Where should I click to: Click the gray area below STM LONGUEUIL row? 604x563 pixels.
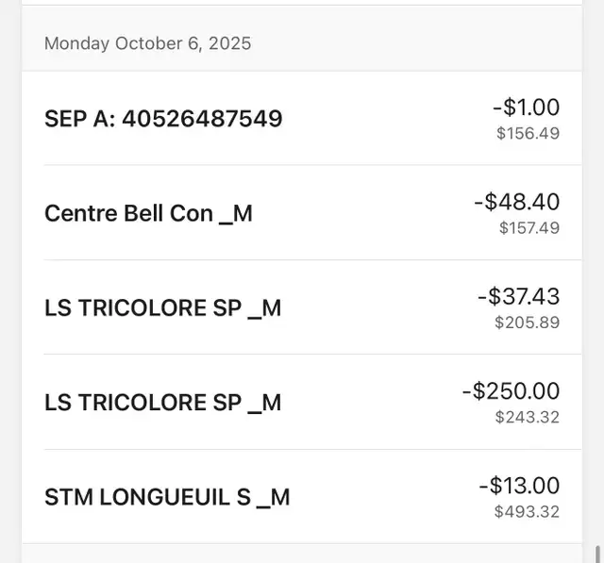click(302, 554)
